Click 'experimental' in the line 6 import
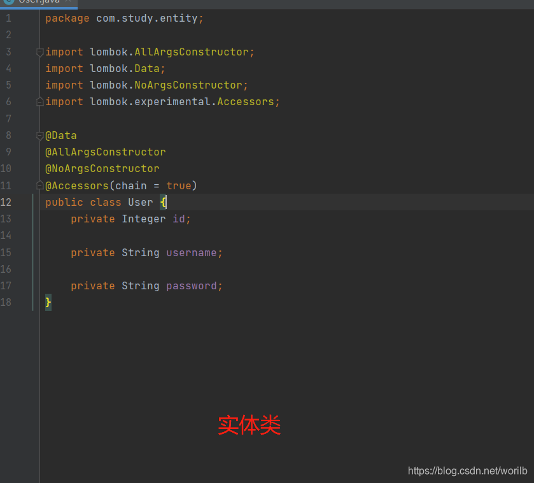The width and height of the screenshot is (534, 483). pos(172,101)
